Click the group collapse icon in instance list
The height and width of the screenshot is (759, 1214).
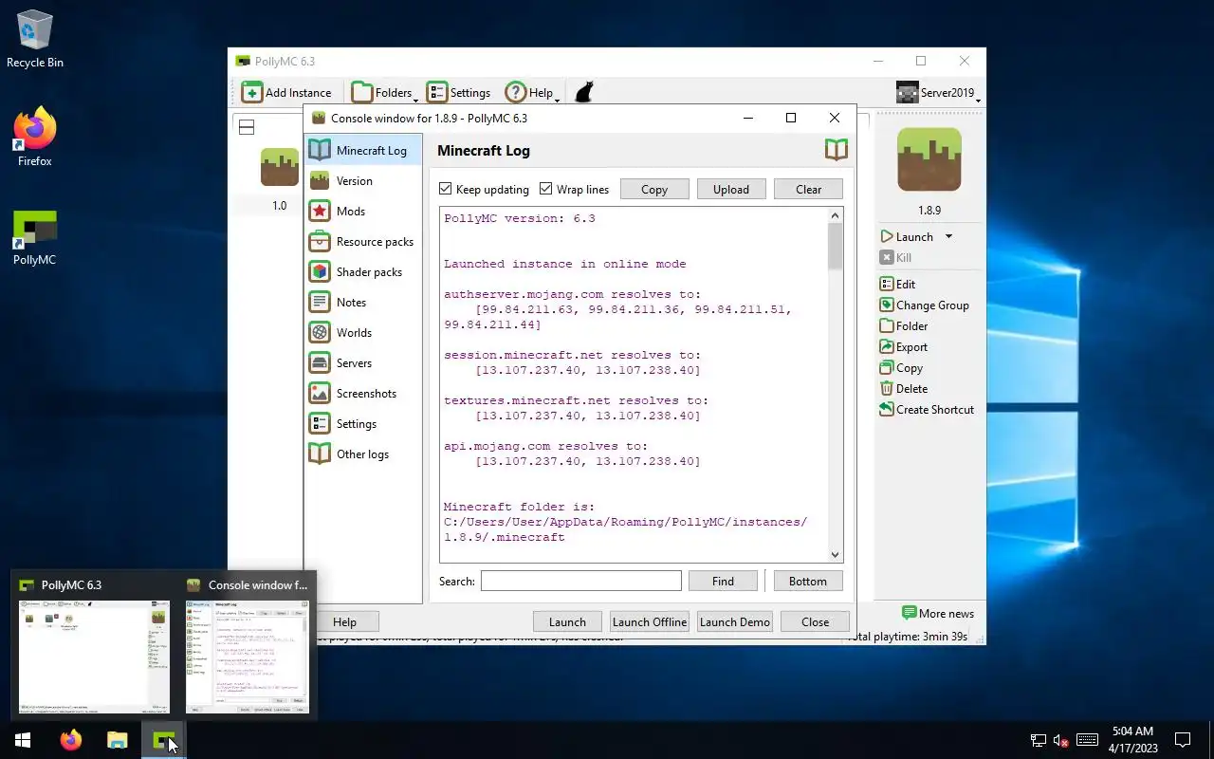(247, 127)
